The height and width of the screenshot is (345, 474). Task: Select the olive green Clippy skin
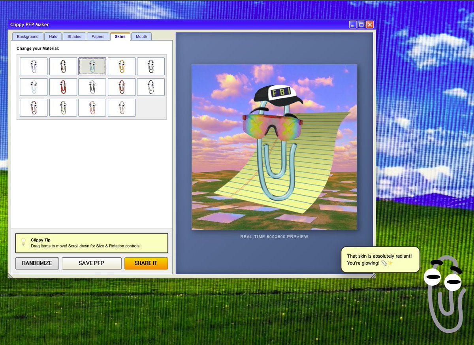(x=63, y=107)
